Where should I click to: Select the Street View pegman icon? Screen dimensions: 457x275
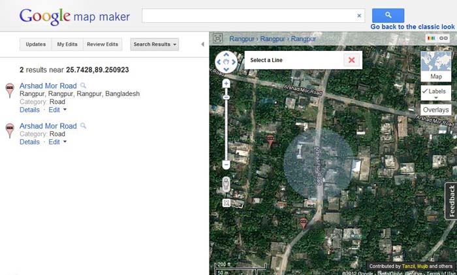pos(226,184)
